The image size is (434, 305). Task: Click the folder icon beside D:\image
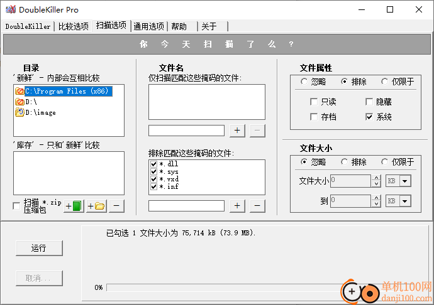click(x=19, y=112)
